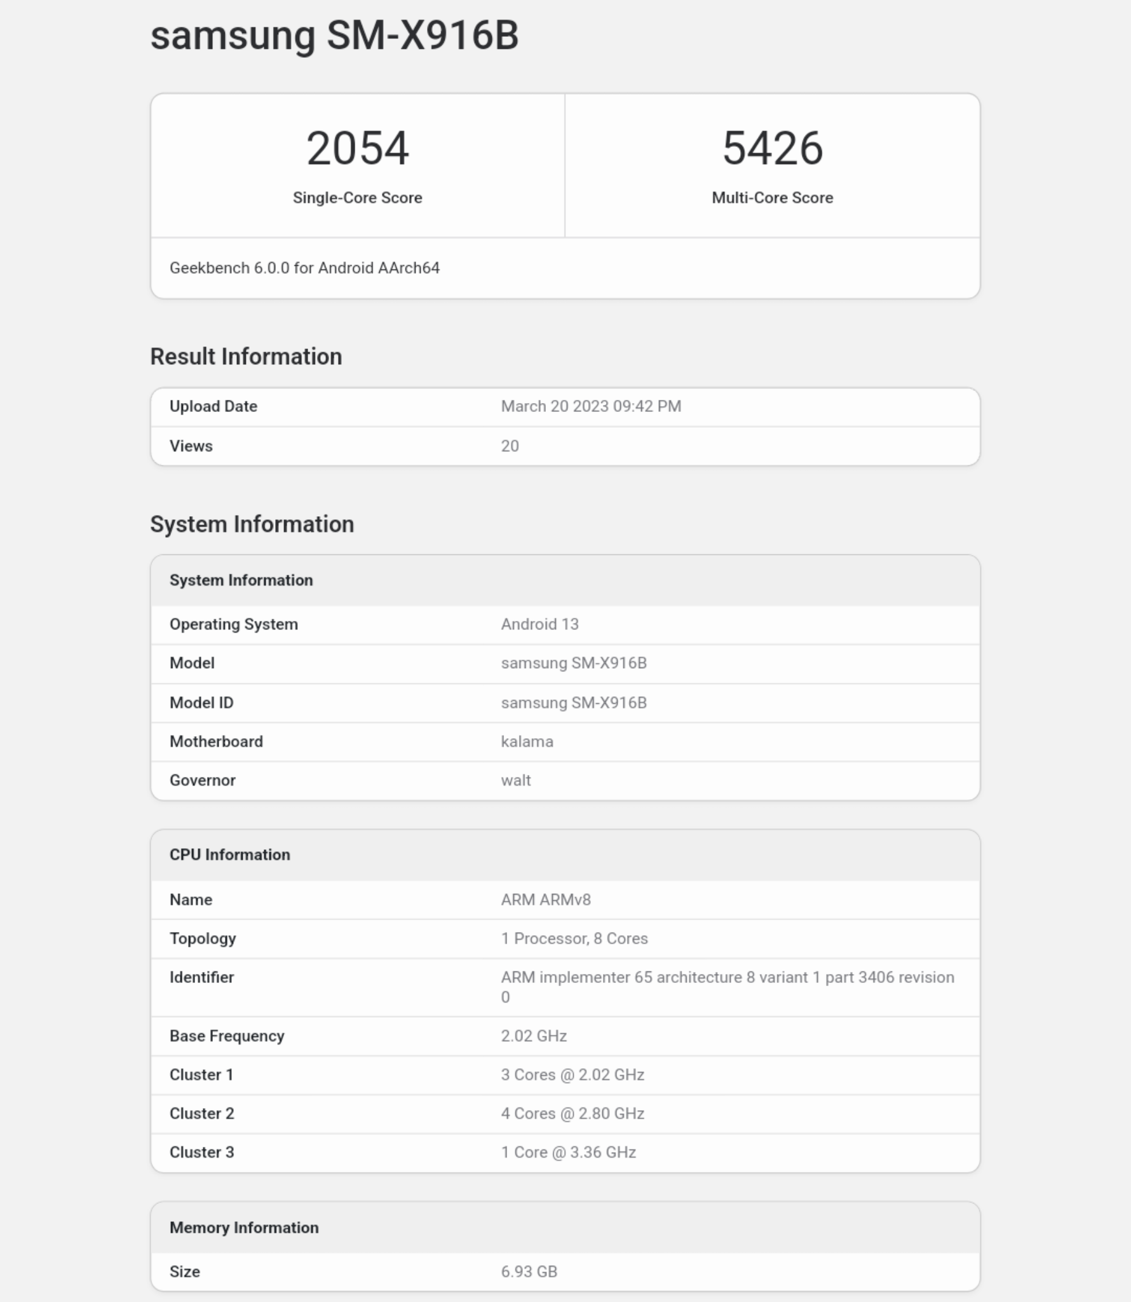This screenshot has width=1131, height=1302.
Task: Click the memory Size label
Action: click(x=185, y=1271)
